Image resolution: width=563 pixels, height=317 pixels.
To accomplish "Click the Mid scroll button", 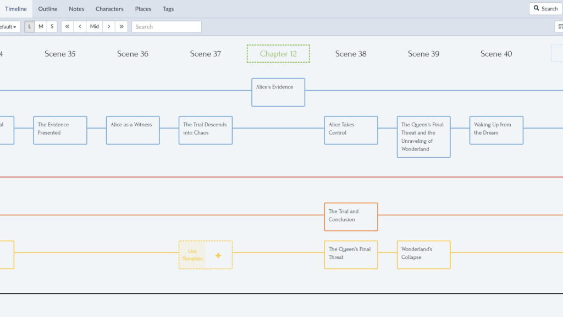I will pos(95,26).
